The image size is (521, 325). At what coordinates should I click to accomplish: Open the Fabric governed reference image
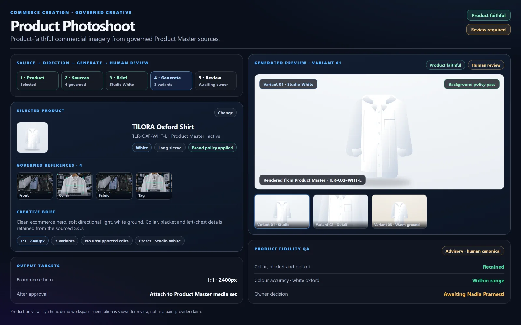pyautogui.click(x=114, y=186)
